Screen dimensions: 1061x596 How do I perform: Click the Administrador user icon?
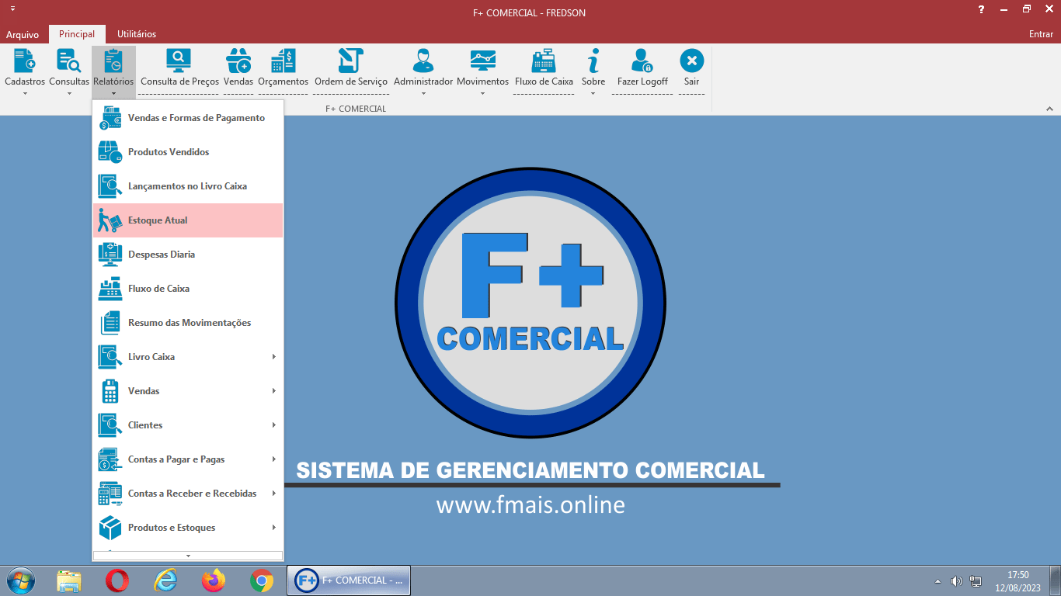click(423, 61)
